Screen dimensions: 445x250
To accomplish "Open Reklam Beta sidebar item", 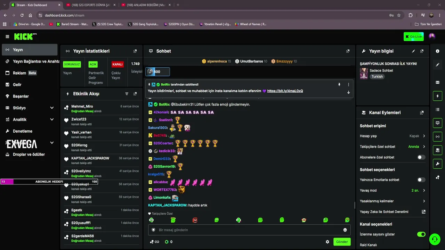I will (x=30, y=73).
